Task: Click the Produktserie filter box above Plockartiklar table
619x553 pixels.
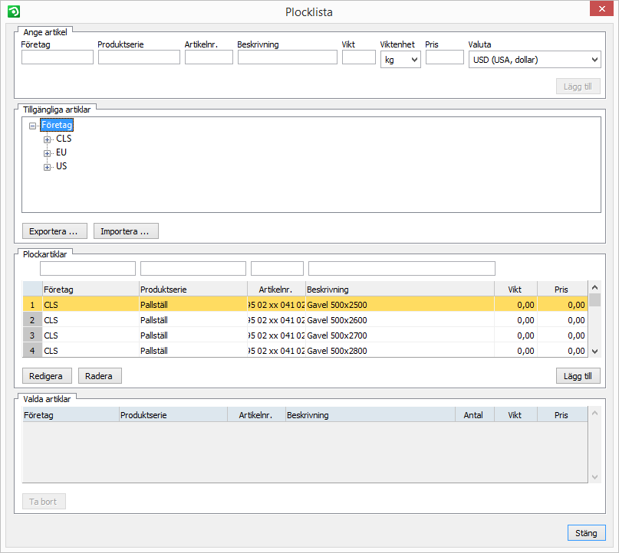Action: tap(193, 268)
